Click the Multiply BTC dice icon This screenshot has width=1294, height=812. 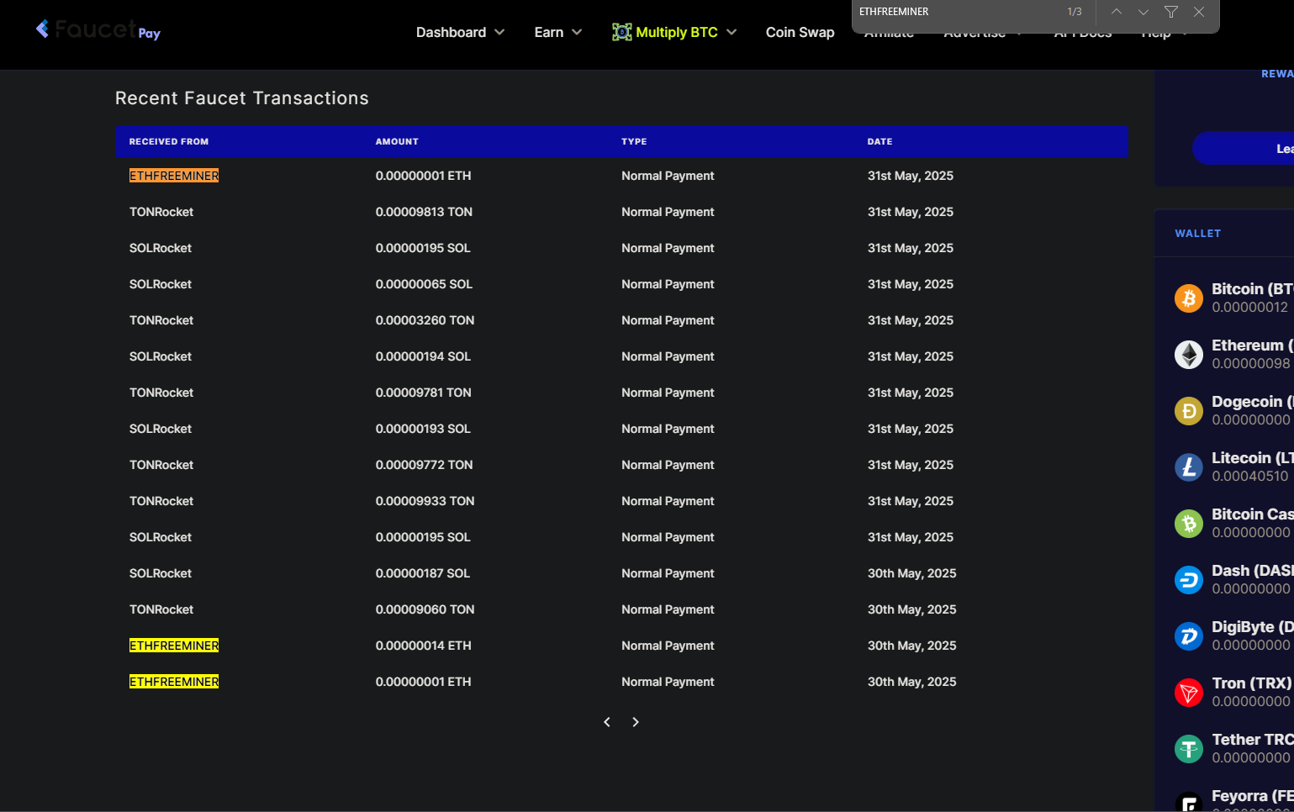(622, 32)
